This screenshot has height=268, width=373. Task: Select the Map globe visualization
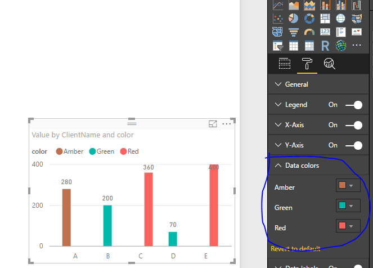(x=340, y=19)
